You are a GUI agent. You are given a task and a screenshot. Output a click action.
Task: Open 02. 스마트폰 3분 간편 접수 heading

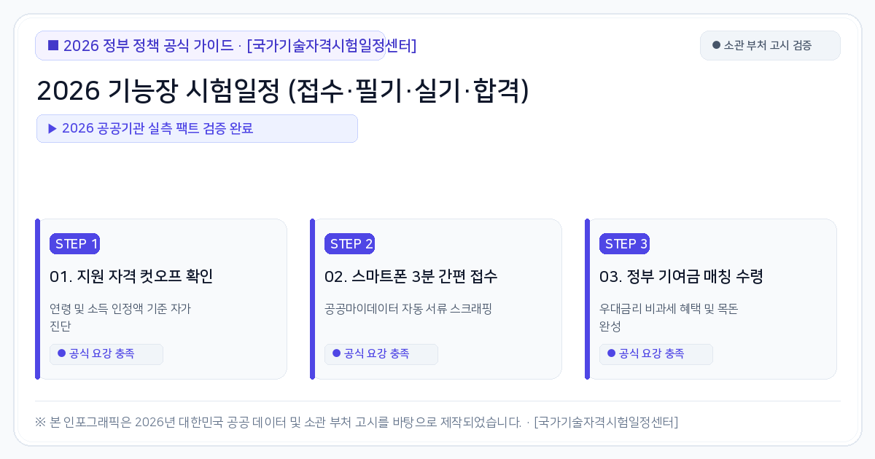pos(411,277)
